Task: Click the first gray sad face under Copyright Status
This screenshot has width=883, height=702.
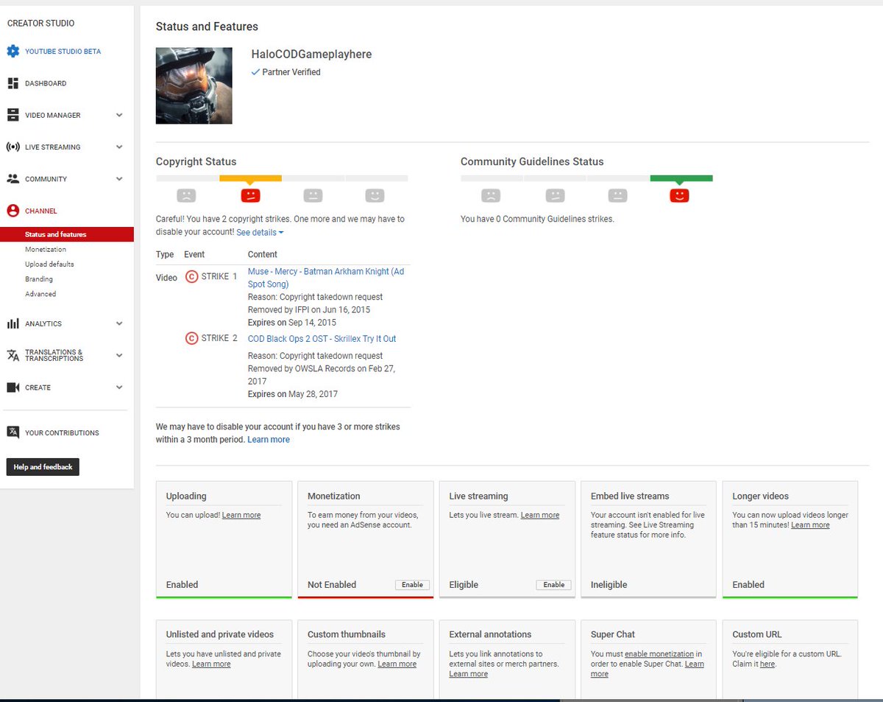Action: (187, 195)
